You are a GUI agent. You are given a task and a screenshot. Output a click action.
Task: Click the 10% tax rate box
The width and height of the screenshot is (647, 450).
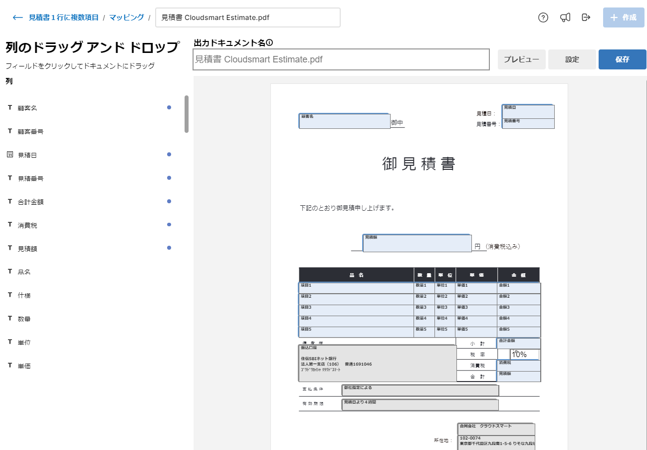pyautogui.click(x=524, y=354)
